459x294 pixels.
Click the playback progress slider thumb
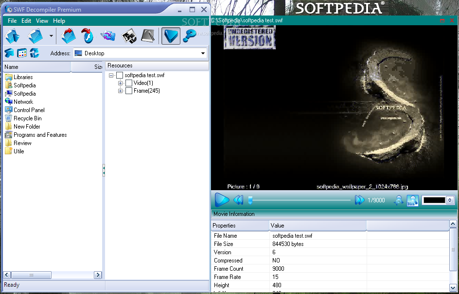coord(250,200)
